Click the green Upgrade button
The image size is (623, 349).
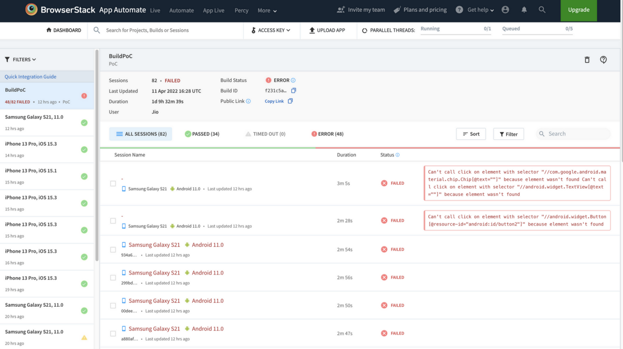579,10
